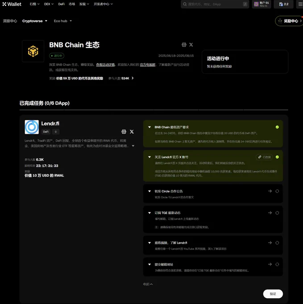Open the Eco hub dropdown

tap(62, 21)
